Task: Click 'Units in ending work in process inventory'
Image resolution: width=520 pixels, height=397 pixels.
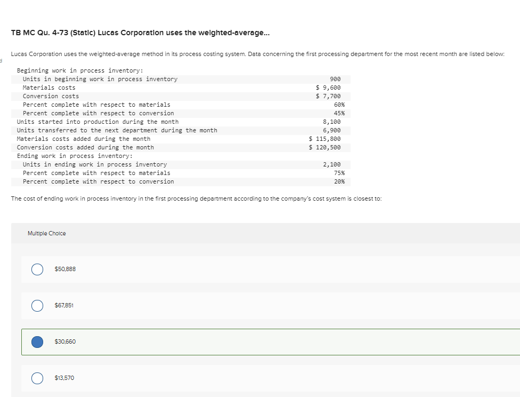Action: (95, 164)
